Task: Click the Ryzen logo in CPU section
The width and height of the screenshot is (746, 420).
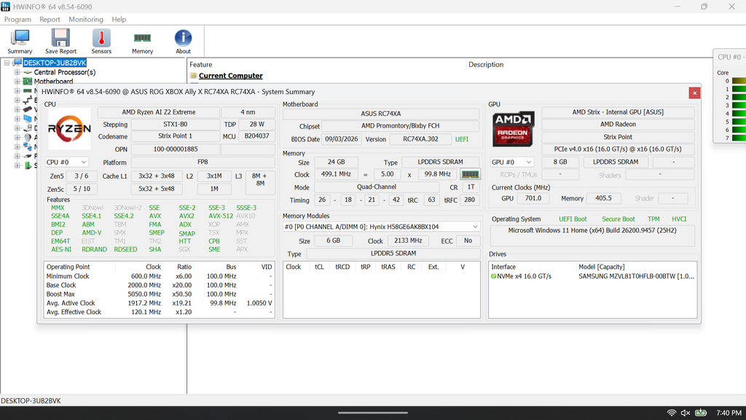Action: tap(69, 128)
